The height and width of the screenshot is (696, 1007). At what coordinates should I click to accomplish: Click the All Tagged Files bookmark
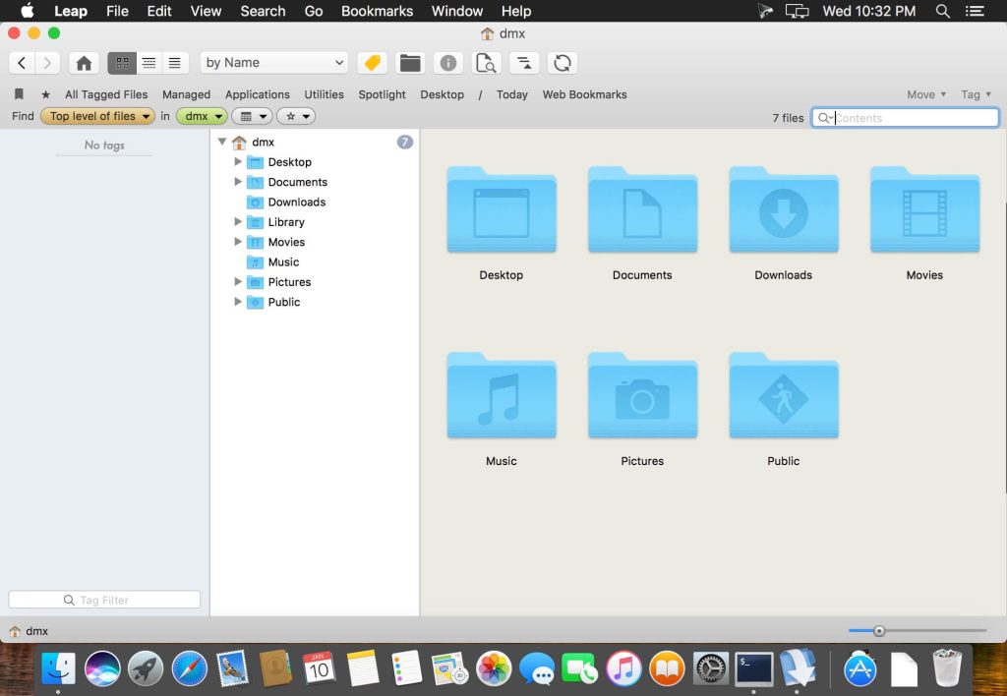(x=106, y=94)
